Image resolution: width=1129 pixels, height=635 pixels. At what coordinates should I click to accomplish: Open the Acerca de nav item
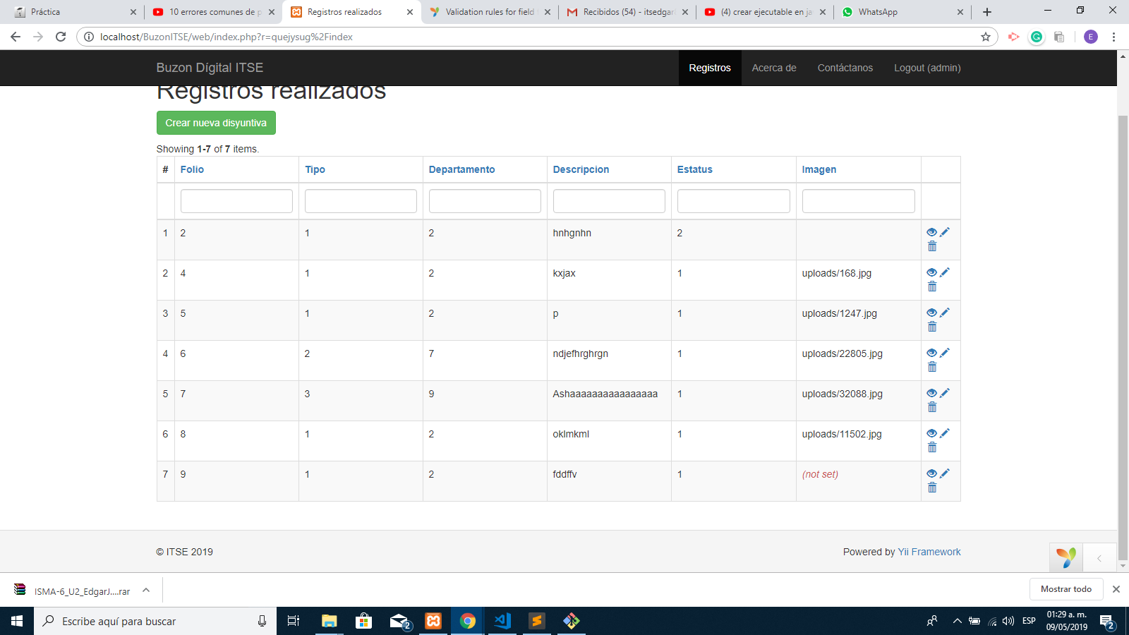[774, 68]
